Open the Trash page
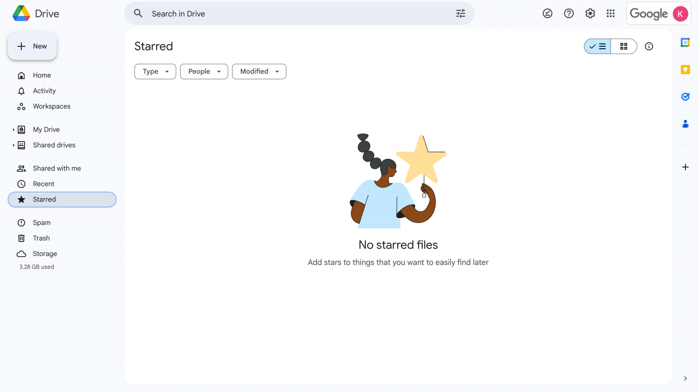 click(41, 238)
